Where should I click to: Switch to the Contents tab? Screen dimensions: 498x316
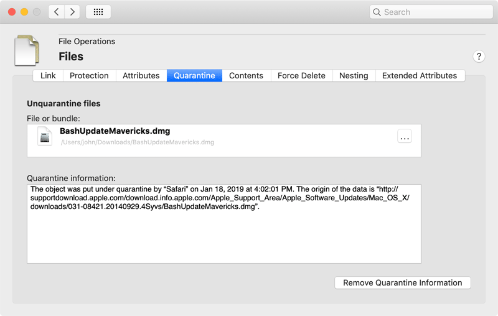point(246,75)
